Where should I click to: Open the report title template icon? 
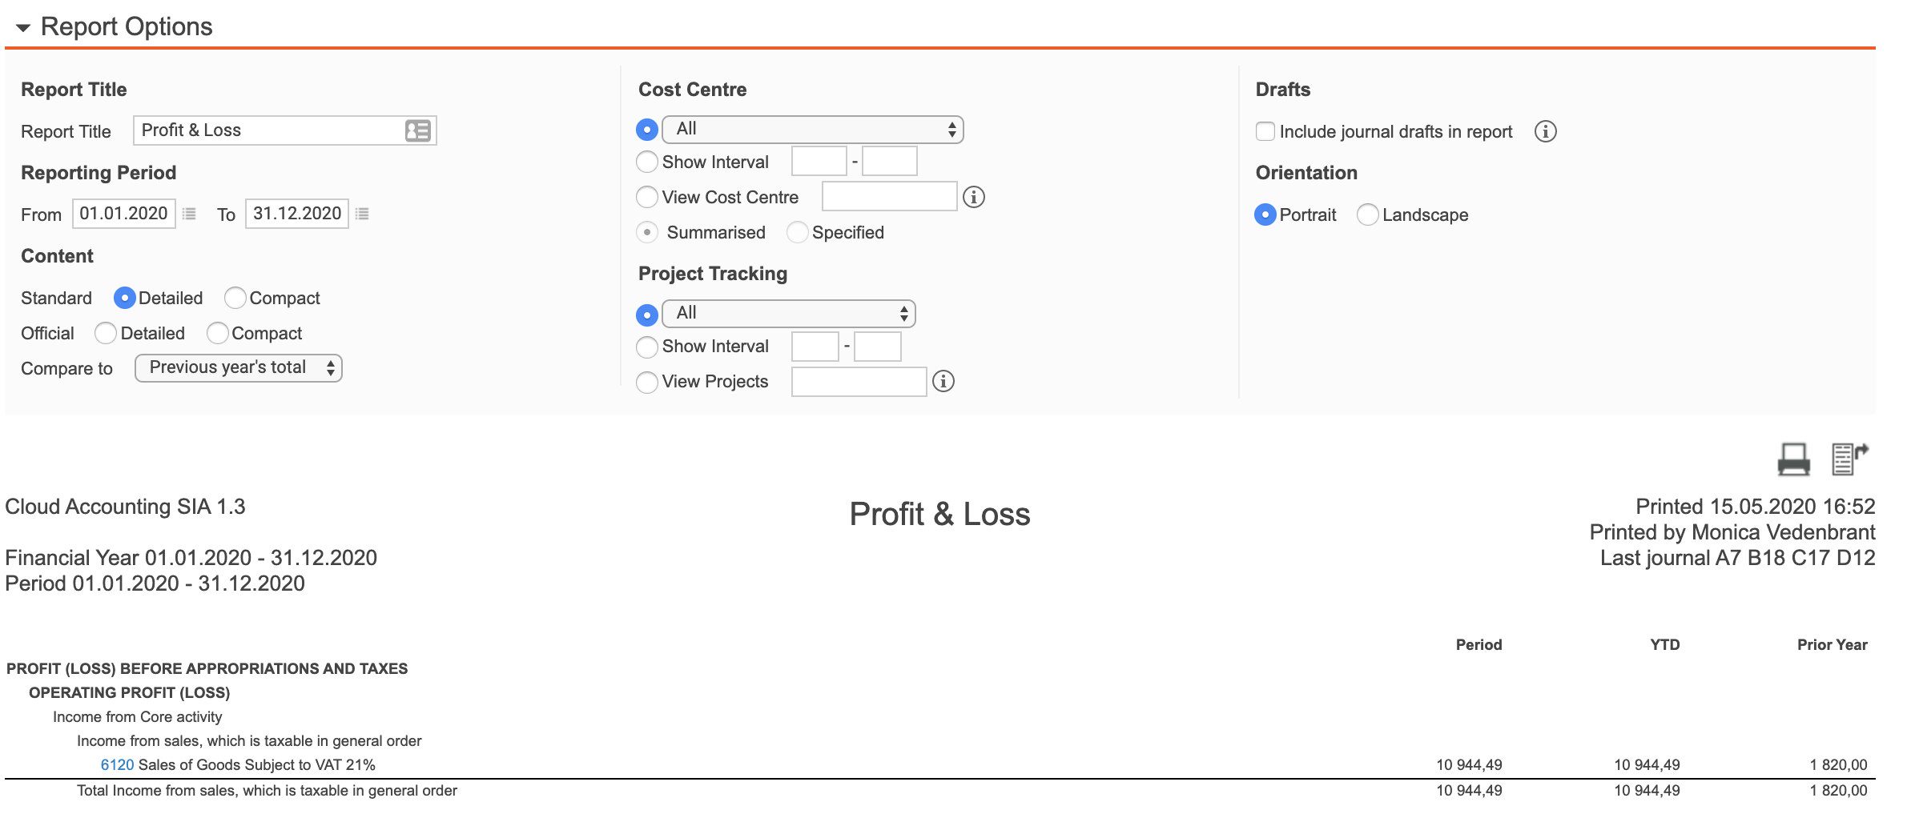click(417, 130)
